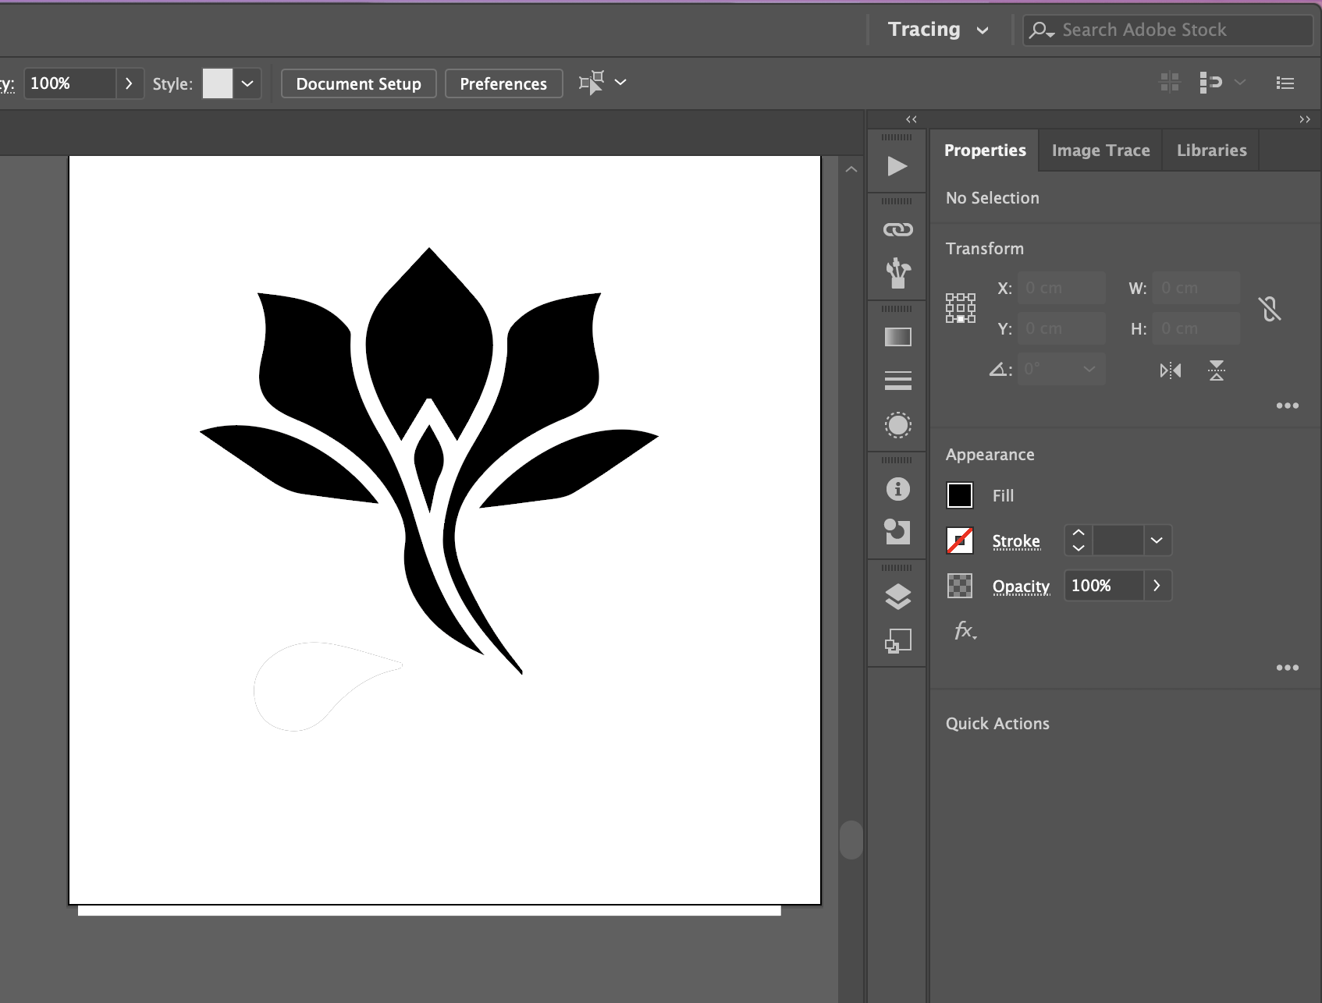Select the transform reference point grid

961,308
